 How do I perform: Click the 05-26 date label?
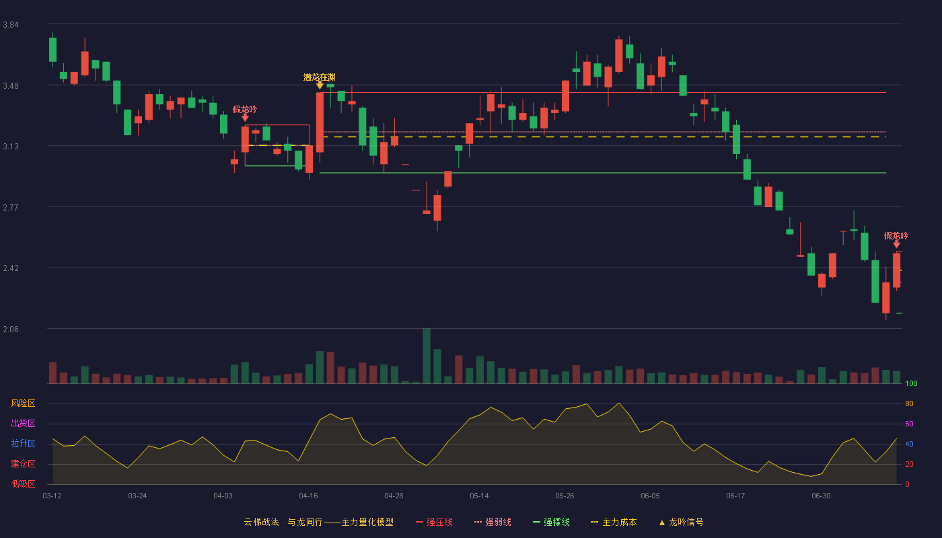coord(565,496)
